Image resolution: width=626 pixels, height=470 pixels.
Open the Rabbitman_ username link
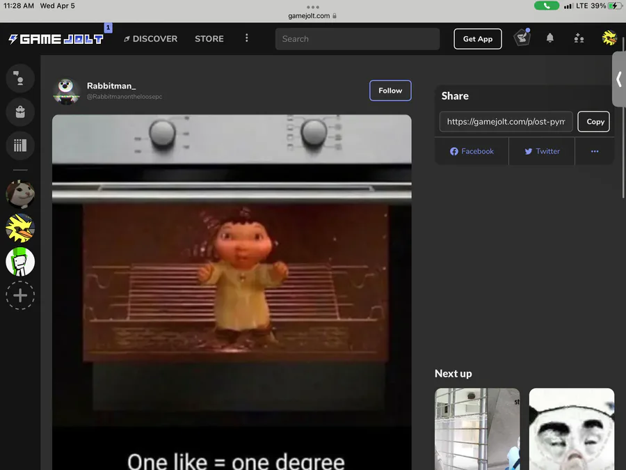(x=111, y=86)
